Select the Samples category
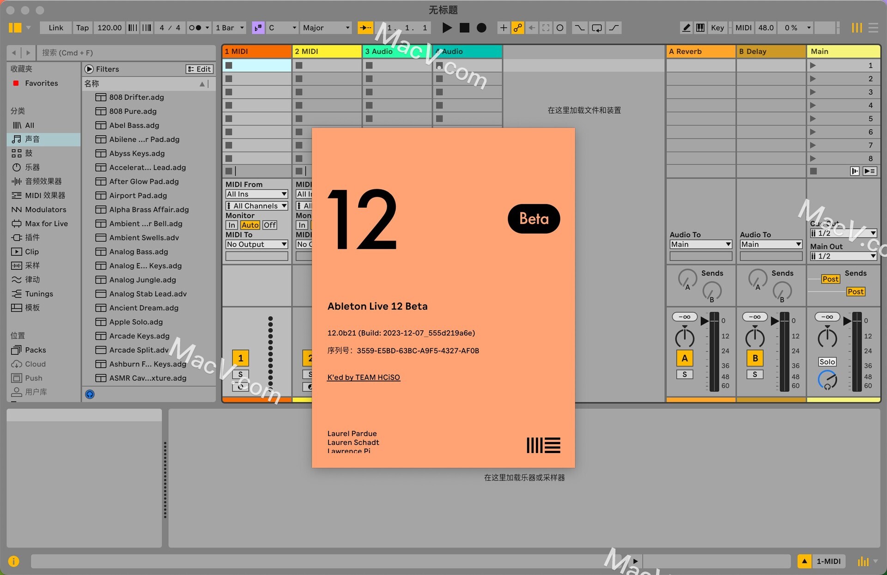Image resolution: width=887 pixels, height=575 pixels. click(44, 266)
